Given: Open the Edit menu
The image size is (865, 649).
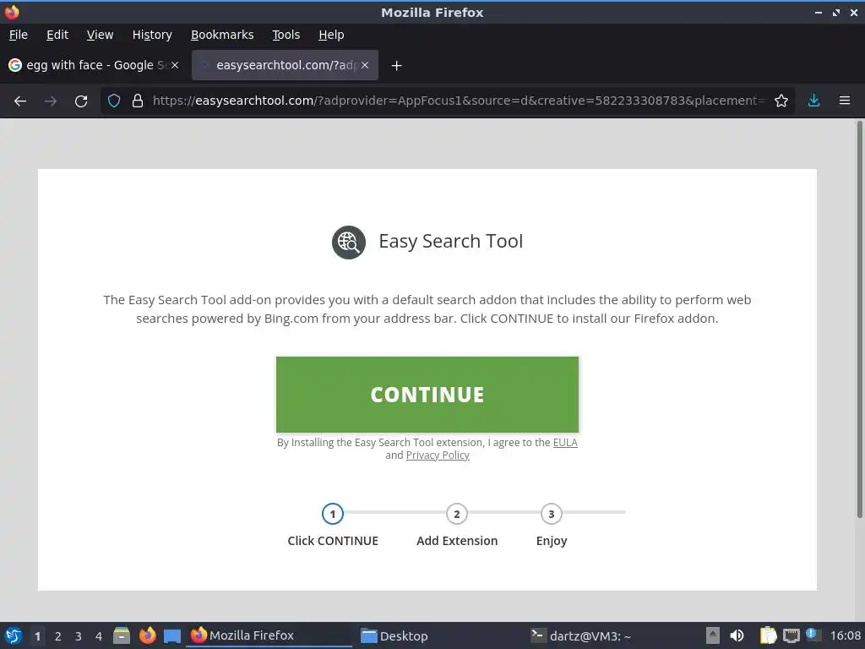Looking at the screenshot, I should pyautogui.click(x=57, y=35).
